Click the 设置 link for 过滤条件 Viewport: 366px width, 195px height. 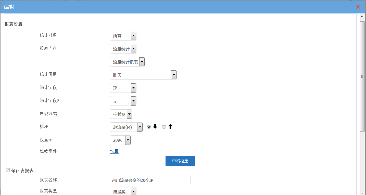coord(114,151)
